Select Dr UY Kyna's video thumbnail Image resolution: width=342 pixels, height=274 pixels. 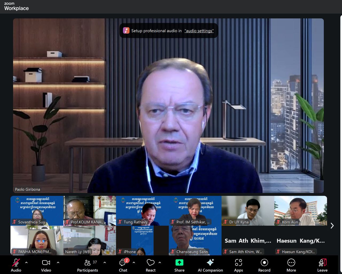click(248, 211)
